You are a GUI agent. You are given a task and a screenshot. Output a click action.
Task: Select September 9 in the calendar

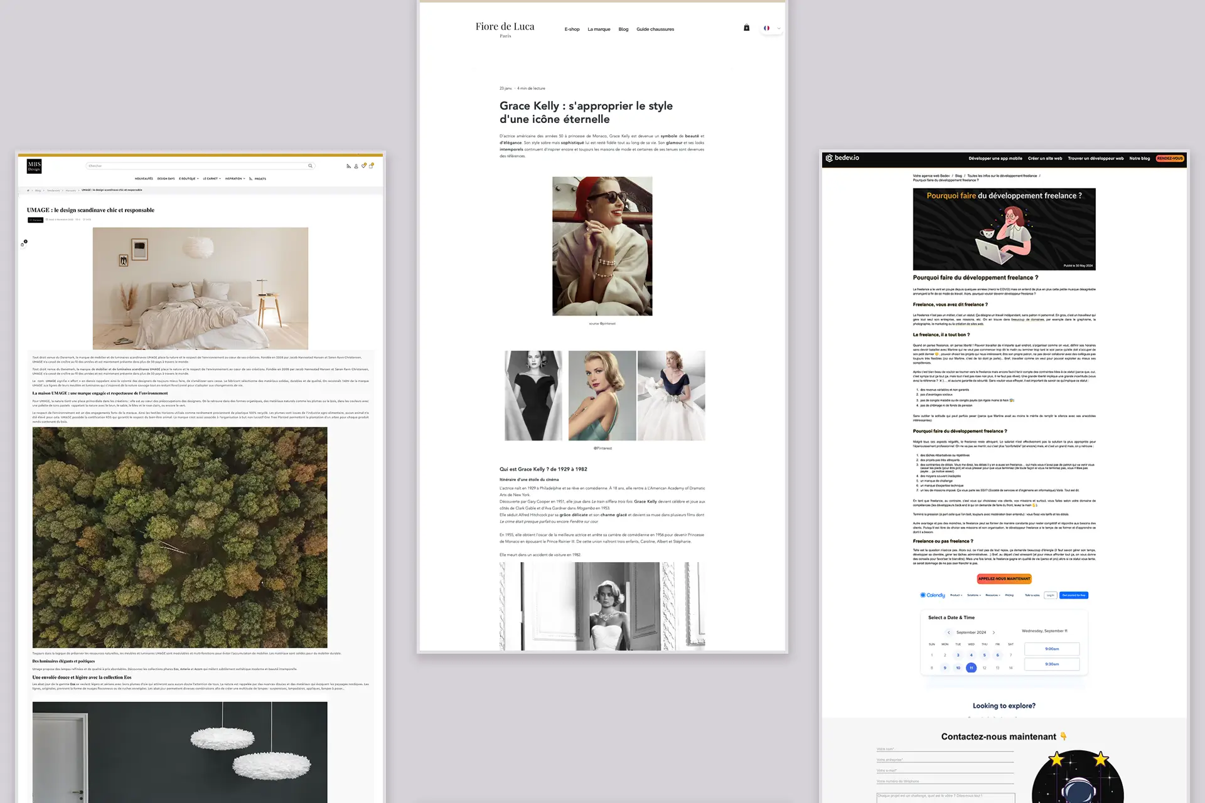[945, 667]
